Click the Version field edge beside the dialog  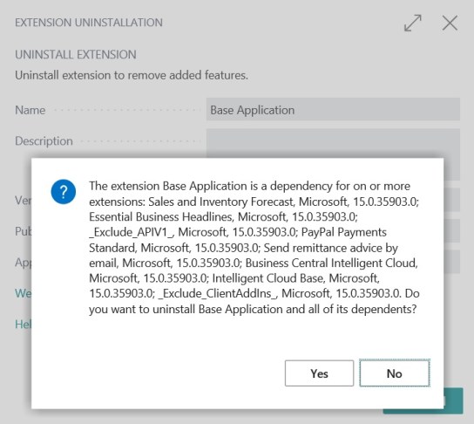(452, 200)
